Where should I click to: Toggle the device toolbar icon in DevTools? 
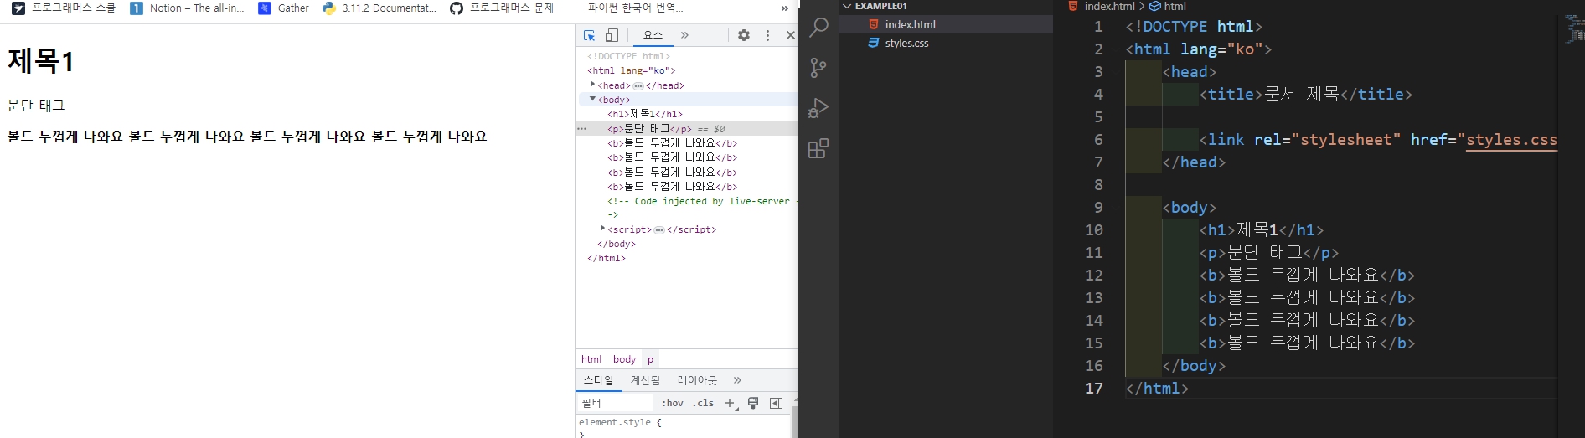coord(612,35)
